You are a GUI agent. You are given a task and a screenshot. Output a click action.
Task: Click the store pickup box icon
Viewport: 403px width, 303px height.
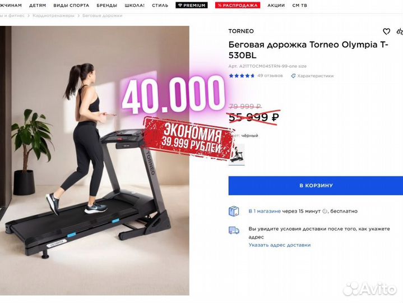point(234,212)
